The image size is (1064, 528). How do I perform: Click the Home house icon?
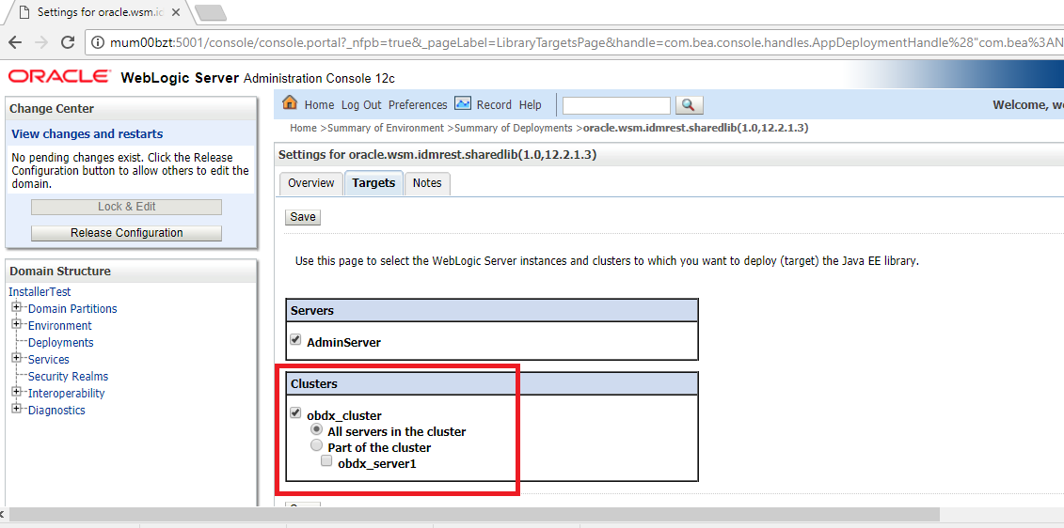290,103
